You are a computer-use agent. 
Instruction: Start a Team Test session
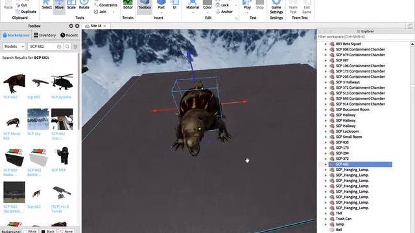click(292, 7)
